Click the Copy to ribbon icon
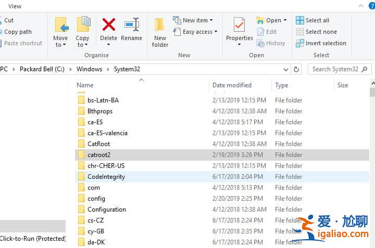Image resolution: width=375 pixels, height=248 pixels. tap(83, 24)
